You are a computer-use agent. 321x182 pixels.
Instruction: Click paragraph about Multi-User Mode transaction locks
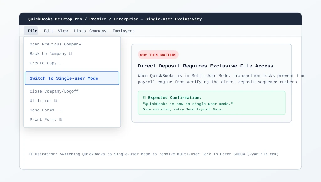[x=221, y=79]
